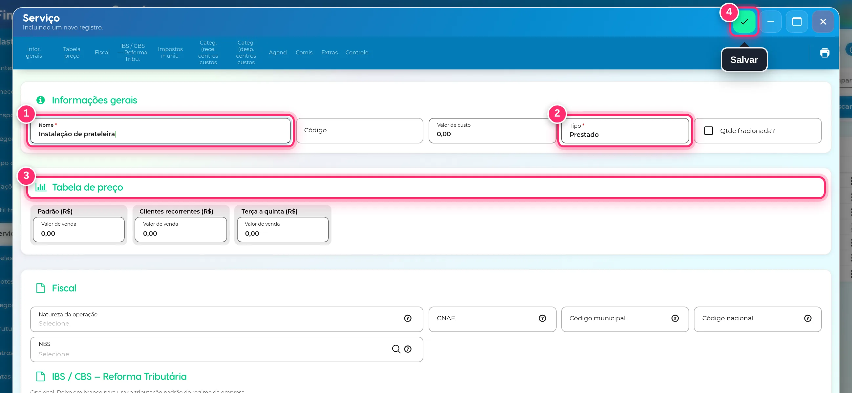The image size is (852, 393).
Task: Go to the Fiscal tab
Action: point(102,52)
